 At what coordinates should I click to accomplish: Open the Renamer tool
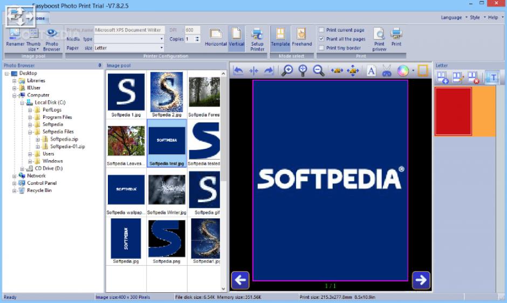(15, 38)
